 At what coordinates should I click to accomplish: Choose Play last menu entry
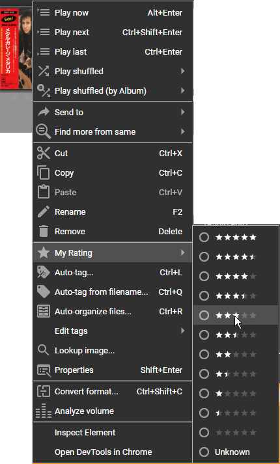113,52
